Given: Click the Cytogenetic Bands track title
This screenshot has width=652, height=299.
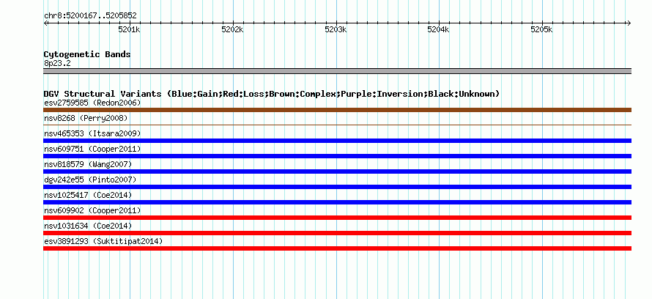Looking at the screenshot, I should coord(87,54).
